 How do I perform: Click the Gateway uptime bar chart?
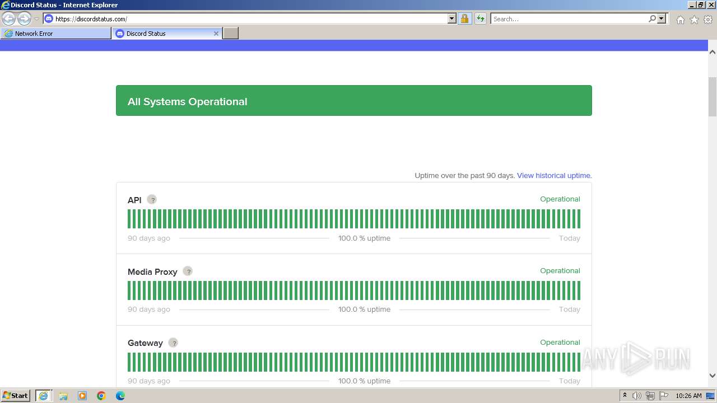354,362
